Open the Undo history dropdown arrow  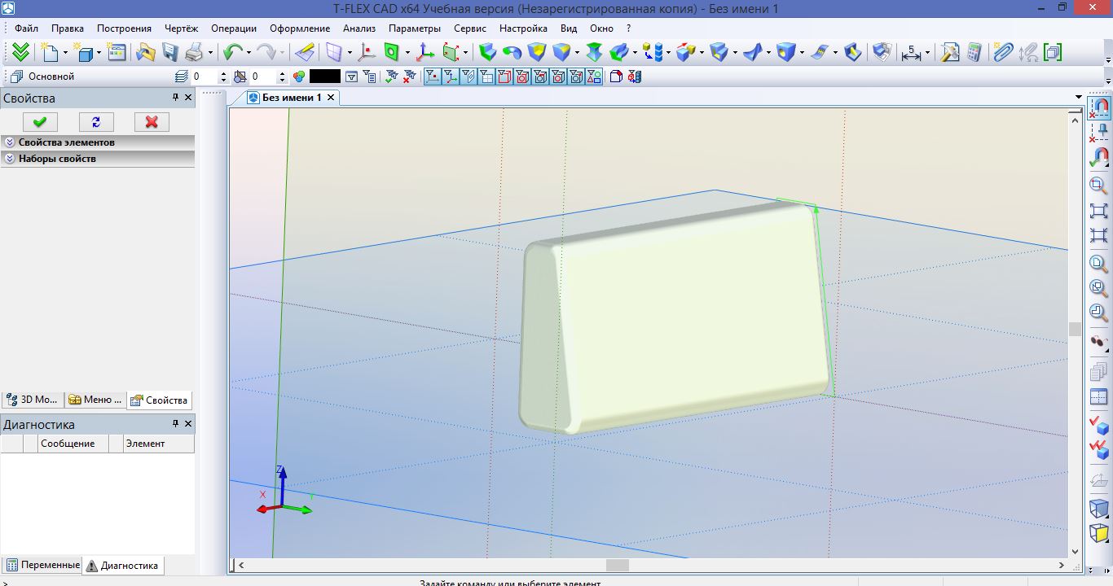[x=249, y=53]
